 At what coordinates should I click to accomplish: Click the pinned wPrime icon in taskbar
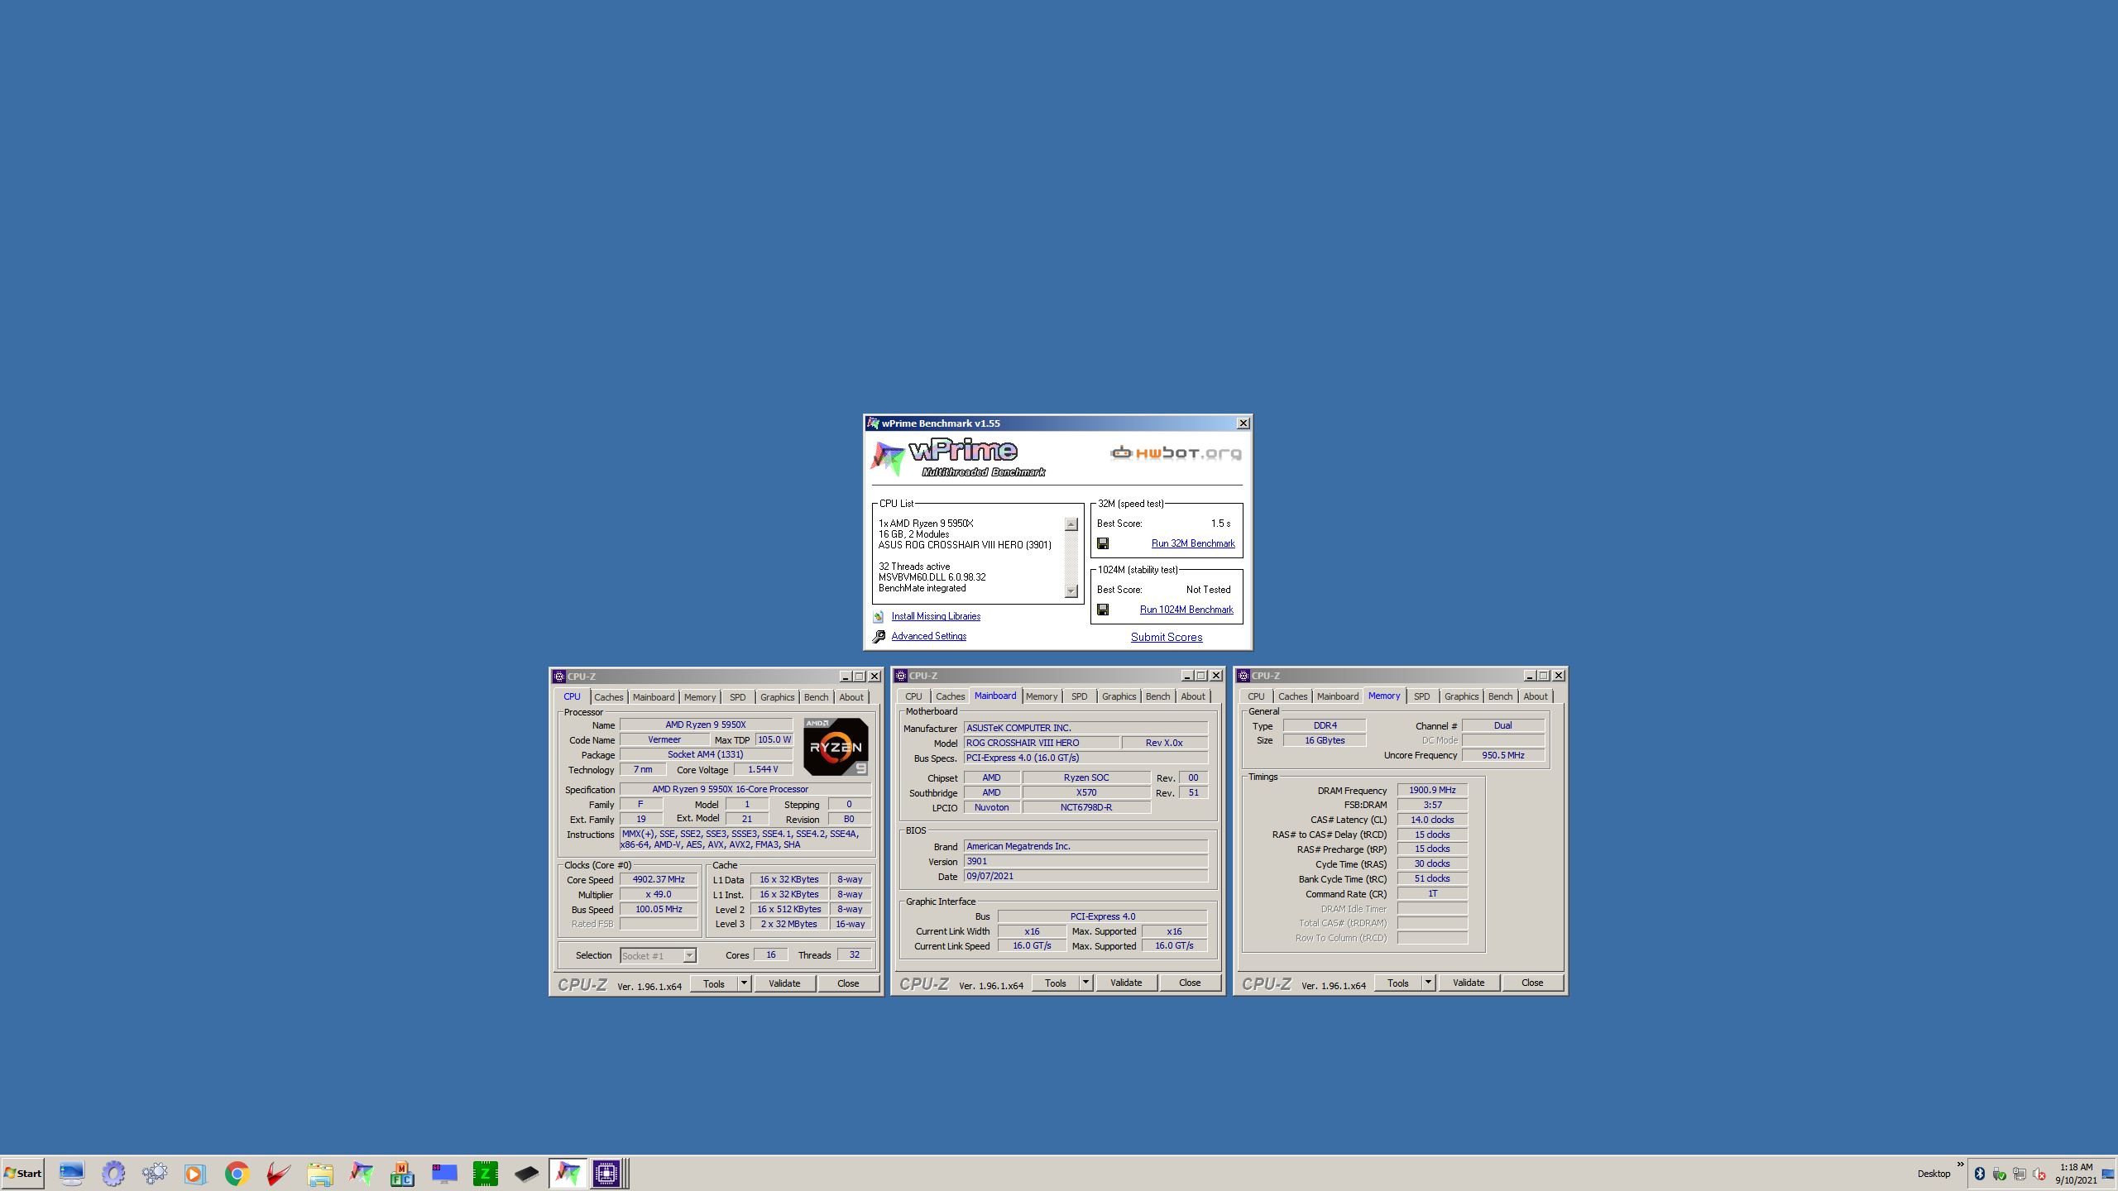click(361, 1173)
